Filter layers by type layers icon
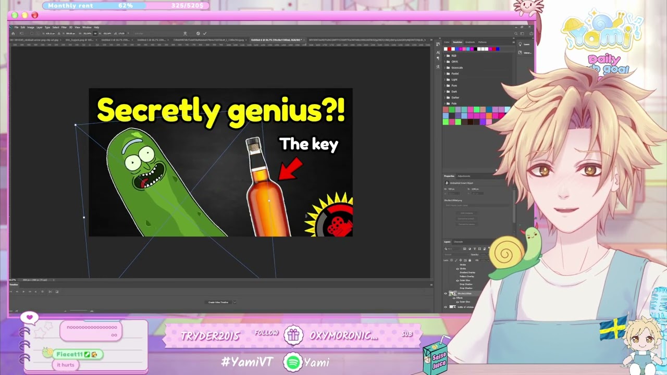The image size is (667, 375). click(x=475, y=249)
